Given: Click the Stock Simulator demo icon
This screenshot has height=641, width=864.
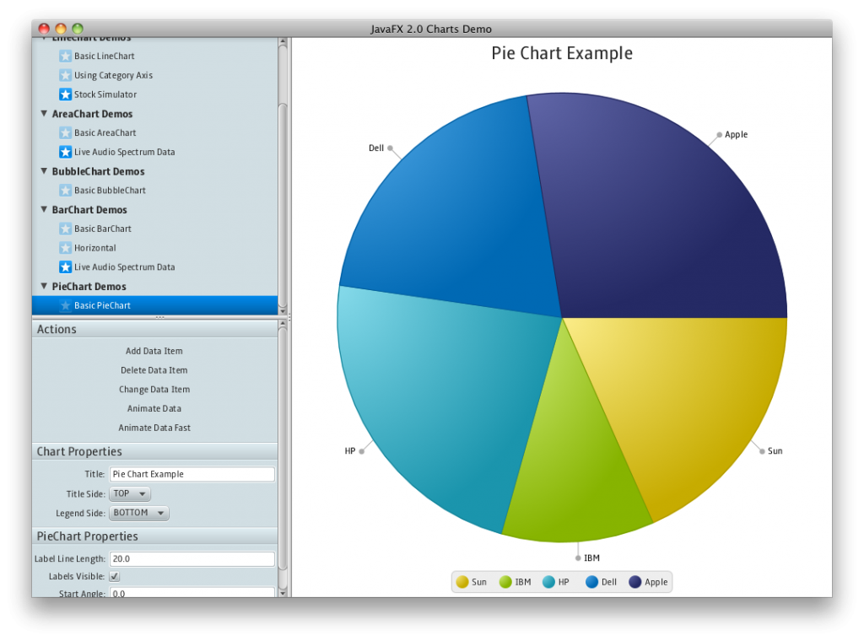Looking at the screenshot, I should [66, 94].
